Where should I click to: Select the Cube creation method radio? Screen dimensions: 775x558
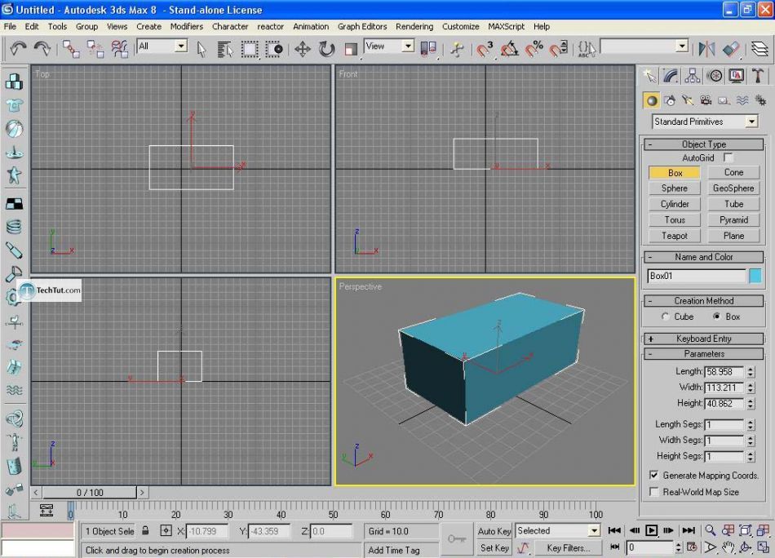tap(666, 317)
